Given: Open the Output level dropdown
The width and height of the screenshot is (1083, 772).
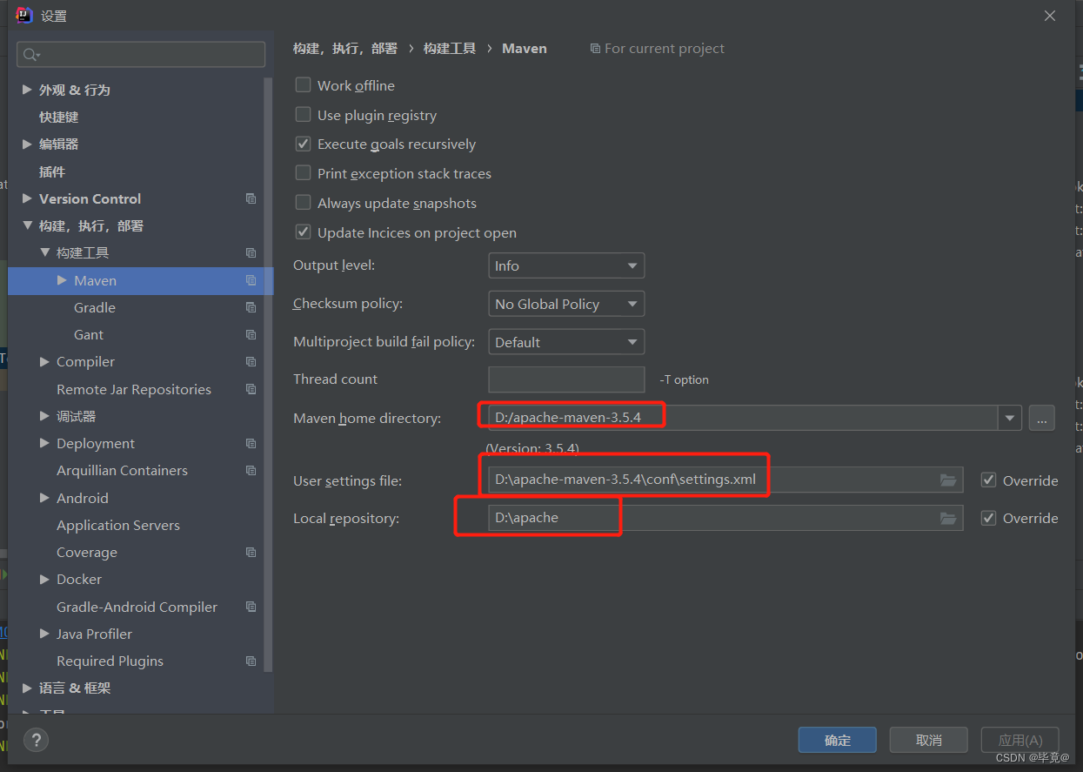Looking at the screenshot, I should point(566,265).
